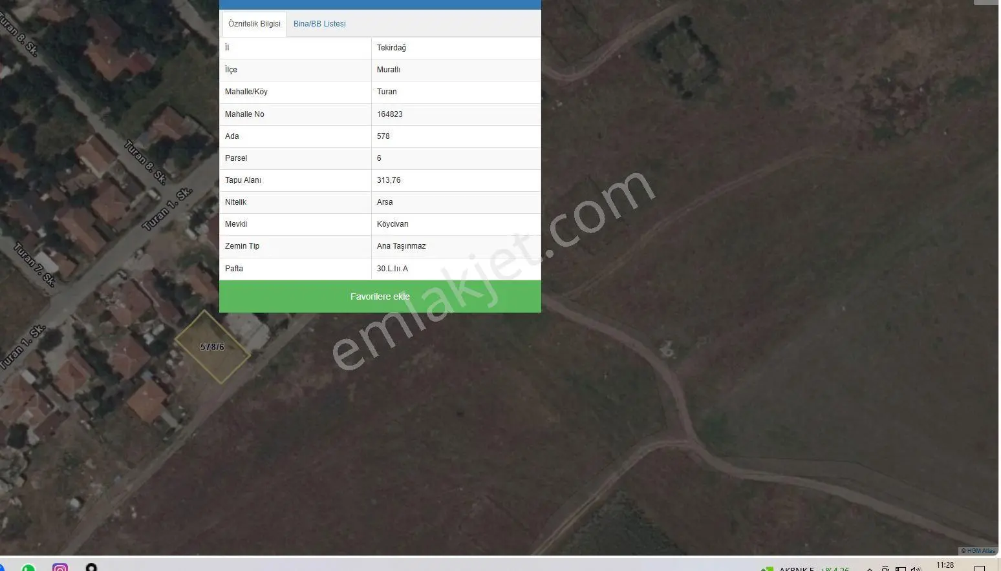Image resolution: width=1001 pixels, height=571 pixels.
Task: Select the Öznitelik Bilgisi tab
Action: point(254,24)
